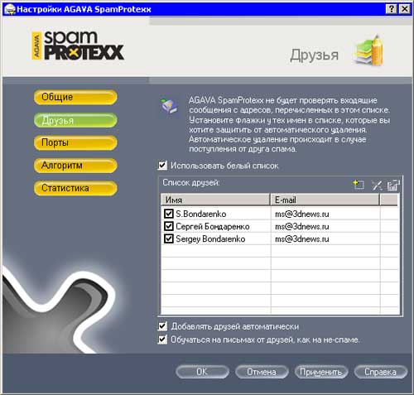This screenshot has width=414, height=395.
Task: Close the settings window
Action: (404, 9)
